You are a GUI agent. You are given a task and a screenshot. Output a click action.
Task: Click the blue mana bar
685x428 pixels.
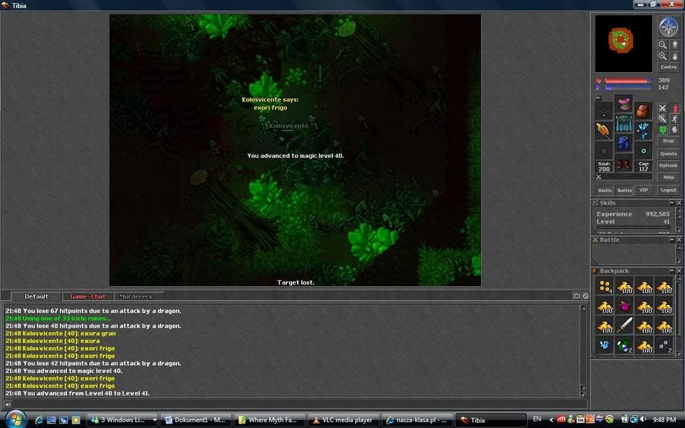tap(629, 88)
